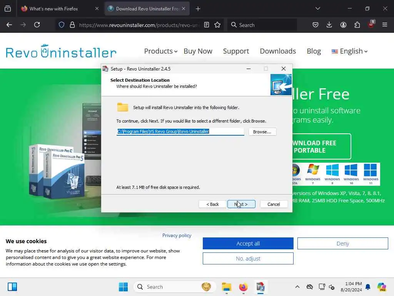Screen dimensions: 394x296
Task: Click the Revo Uninstaller logo
Action: pyautogui.click(x=61, y=51)
